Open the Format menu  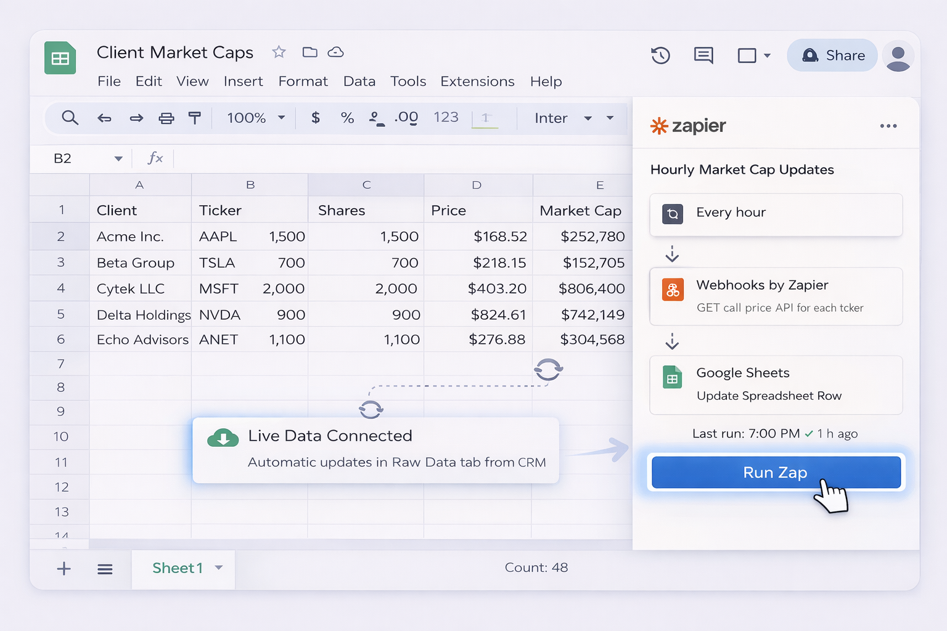click(303, 81)
